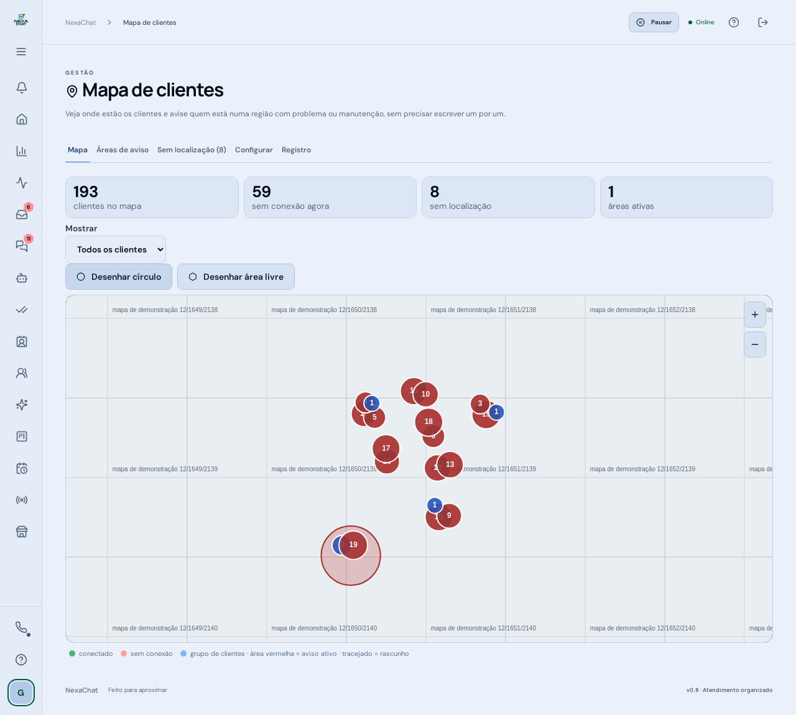
Task: Open the contact book icon
Action: [22, 341]
